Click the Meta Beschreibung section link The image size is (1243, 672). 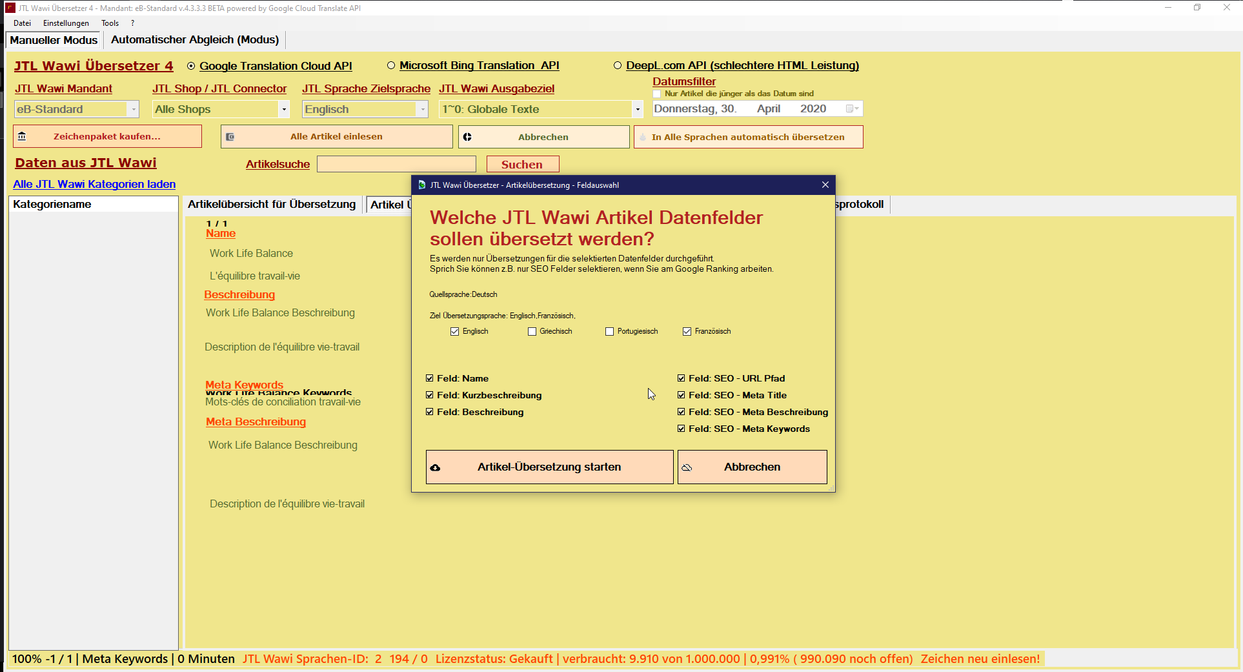tap(256, 422)
